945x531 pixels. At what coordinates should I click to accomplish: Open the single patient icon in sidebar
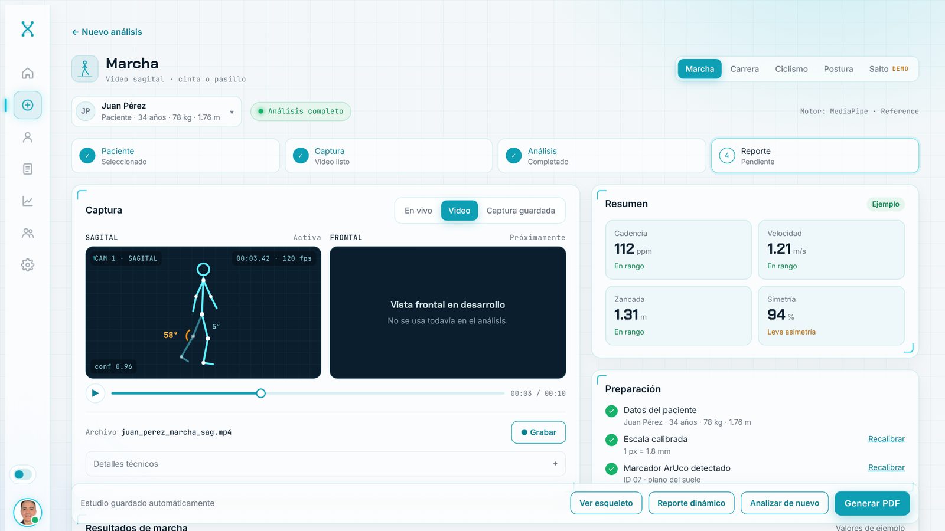tap(28, 137)
